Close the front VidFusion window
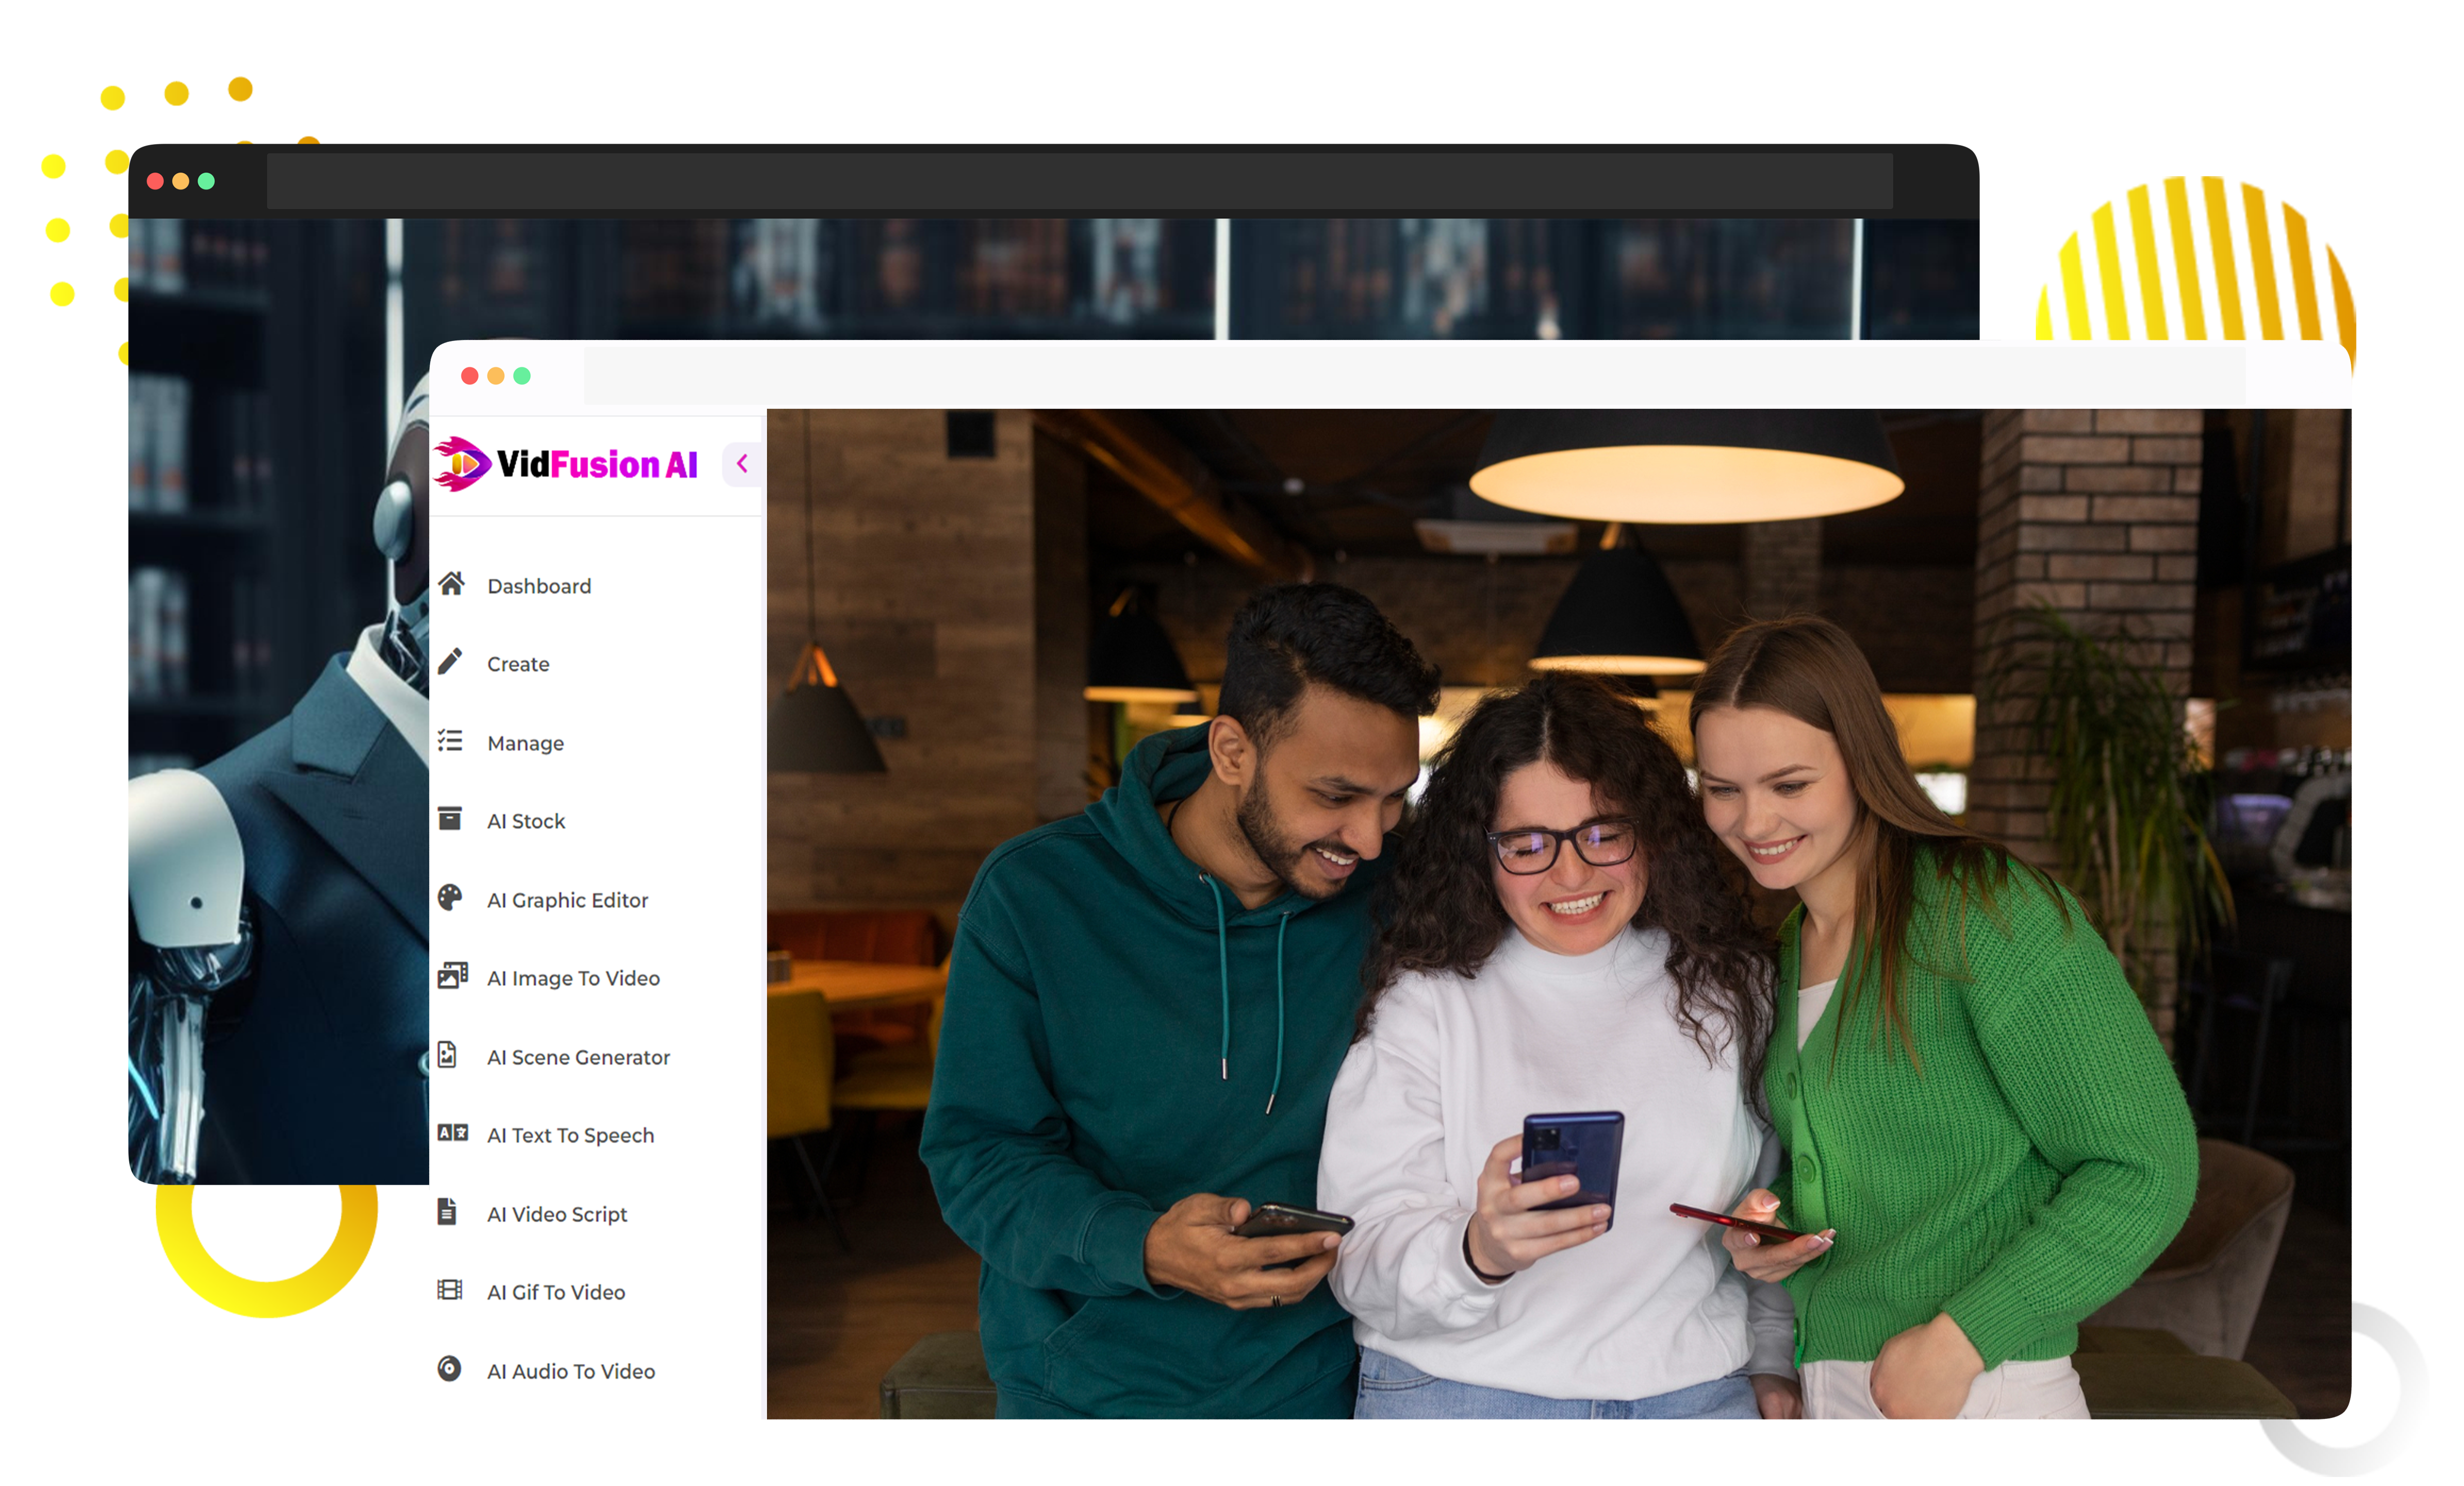The width and height of the screenshot is (2464, 1486). tap(470, 376)
